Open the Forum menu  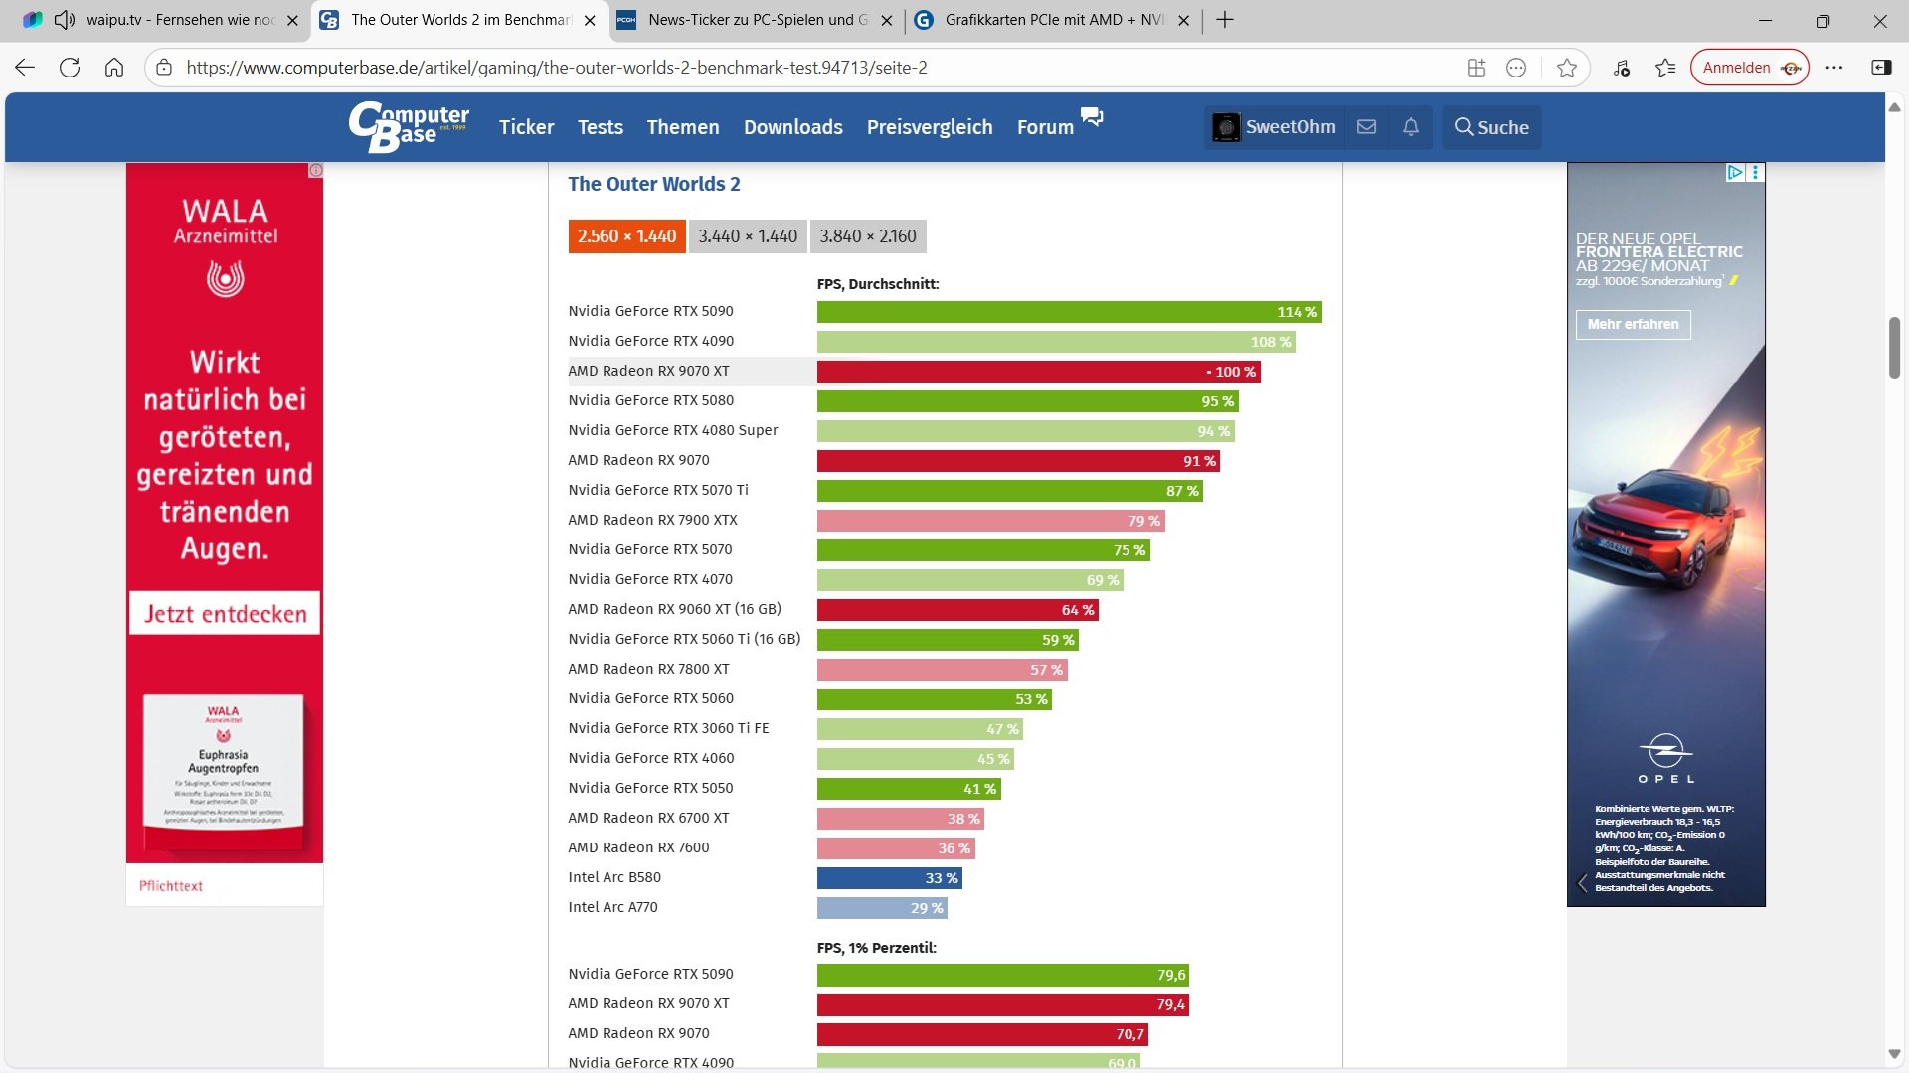1045,127
